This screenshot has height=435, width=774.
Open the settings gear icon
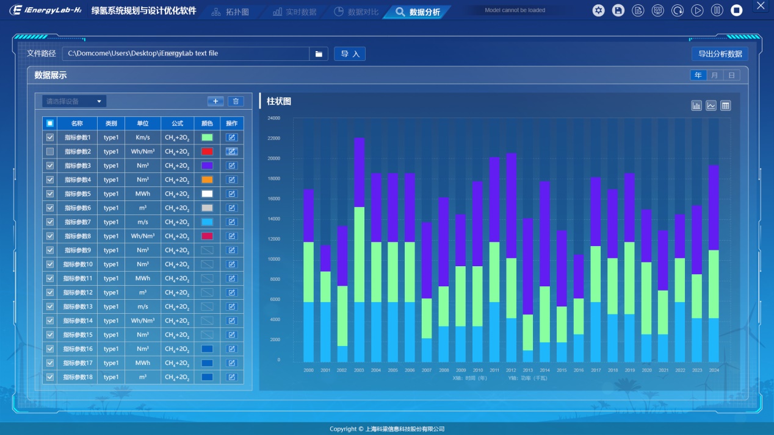point(598,10)
